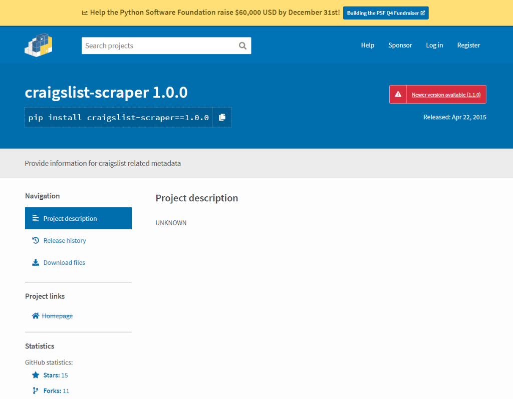Click the Homepage house icon

[36, 315]
